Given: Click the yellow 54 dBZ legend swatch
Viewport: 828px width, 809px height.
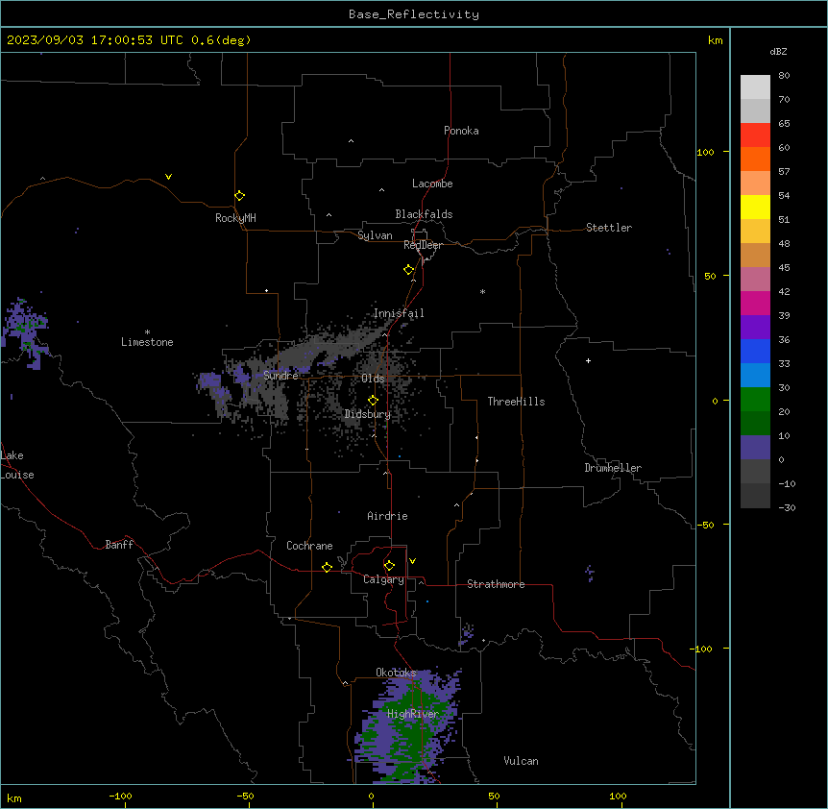Looking at the screenshot, I should point(755,207).
